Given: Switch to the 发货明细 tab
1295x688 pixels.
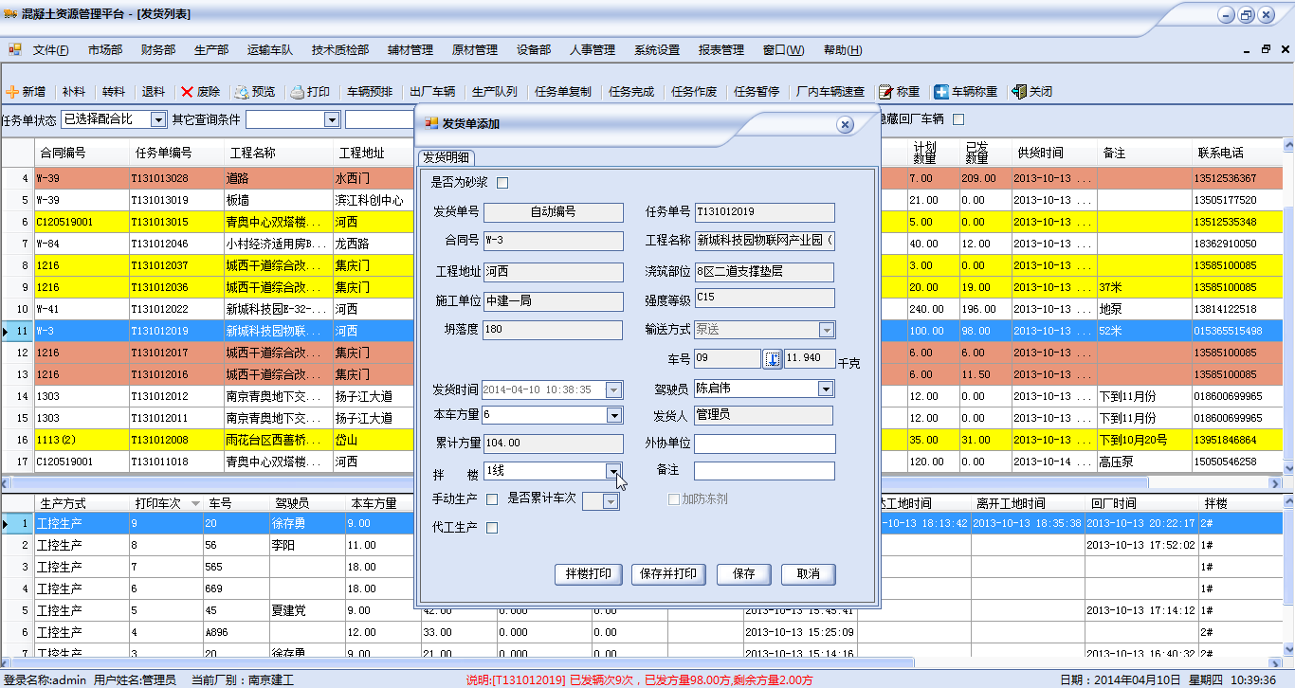Looking at the screenshot, I should coord(447,158).
